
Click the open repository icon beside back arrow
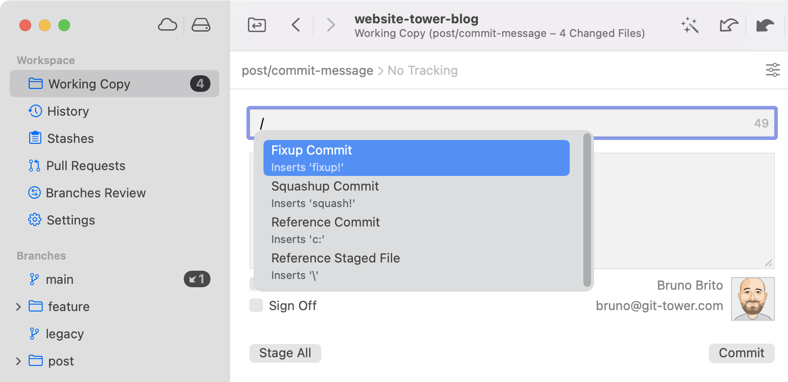coord(257,25)
